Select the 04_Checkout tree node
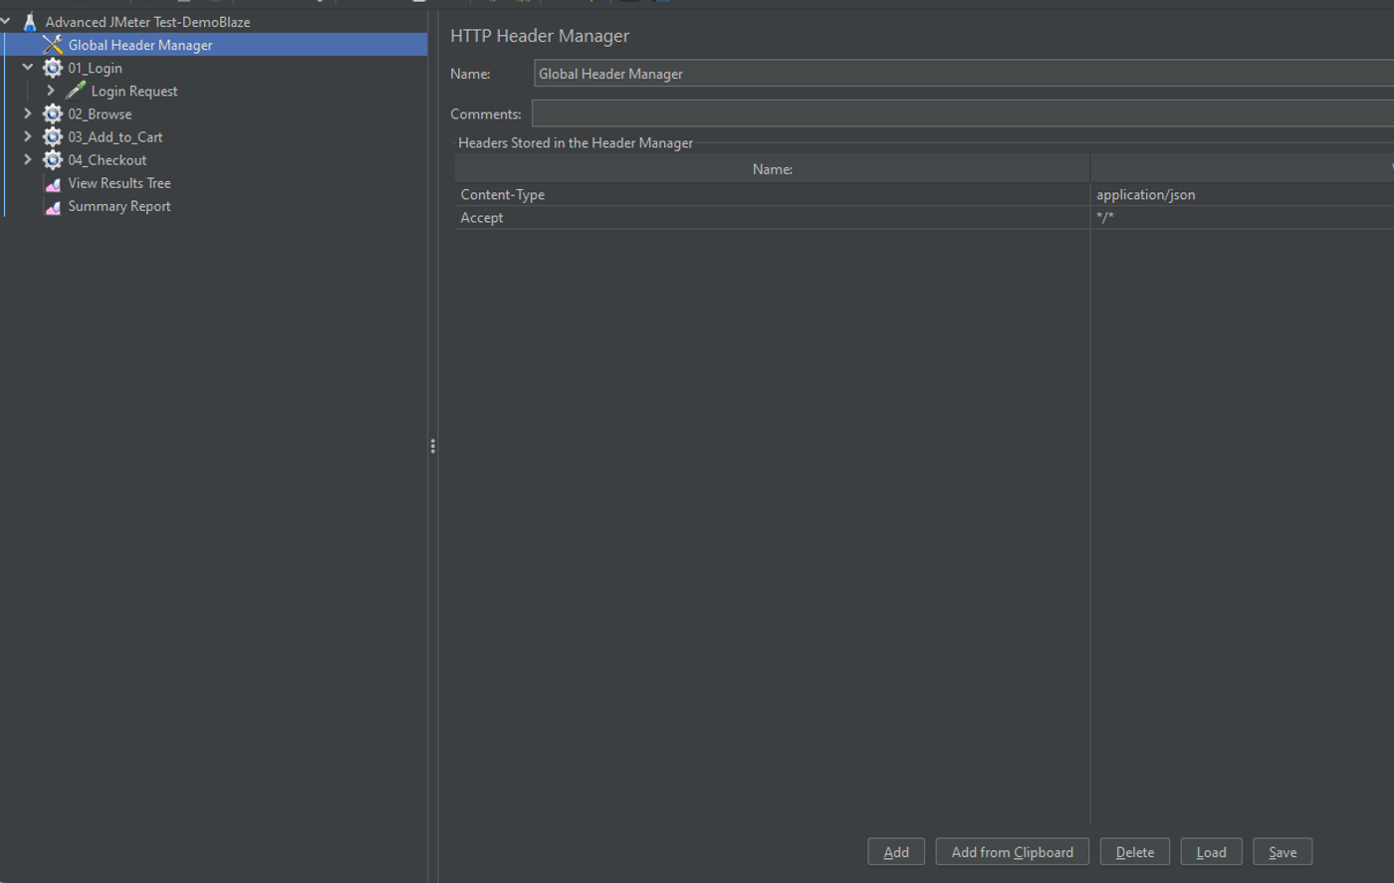 108,159
